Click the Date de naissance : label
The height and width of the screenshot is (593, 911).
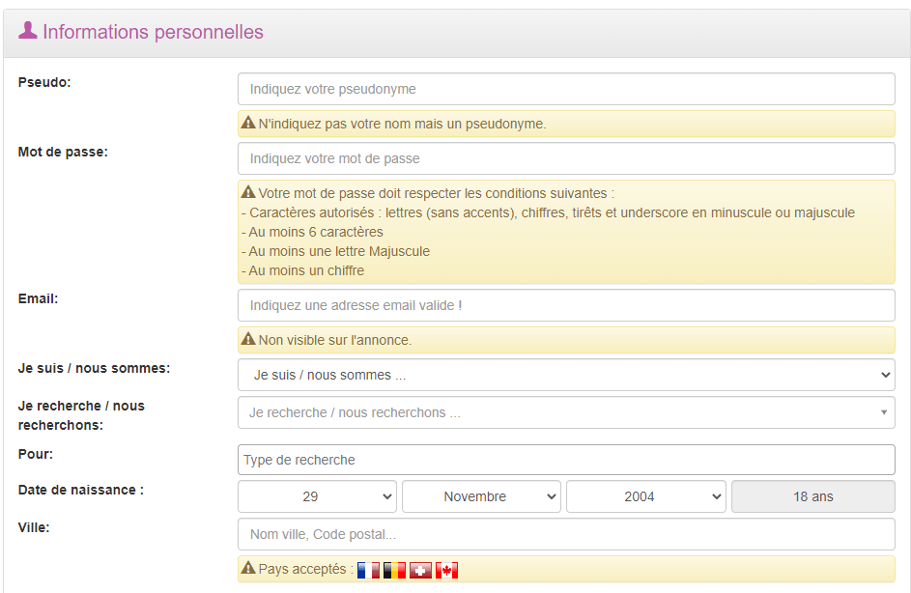[x=81, y=491]
